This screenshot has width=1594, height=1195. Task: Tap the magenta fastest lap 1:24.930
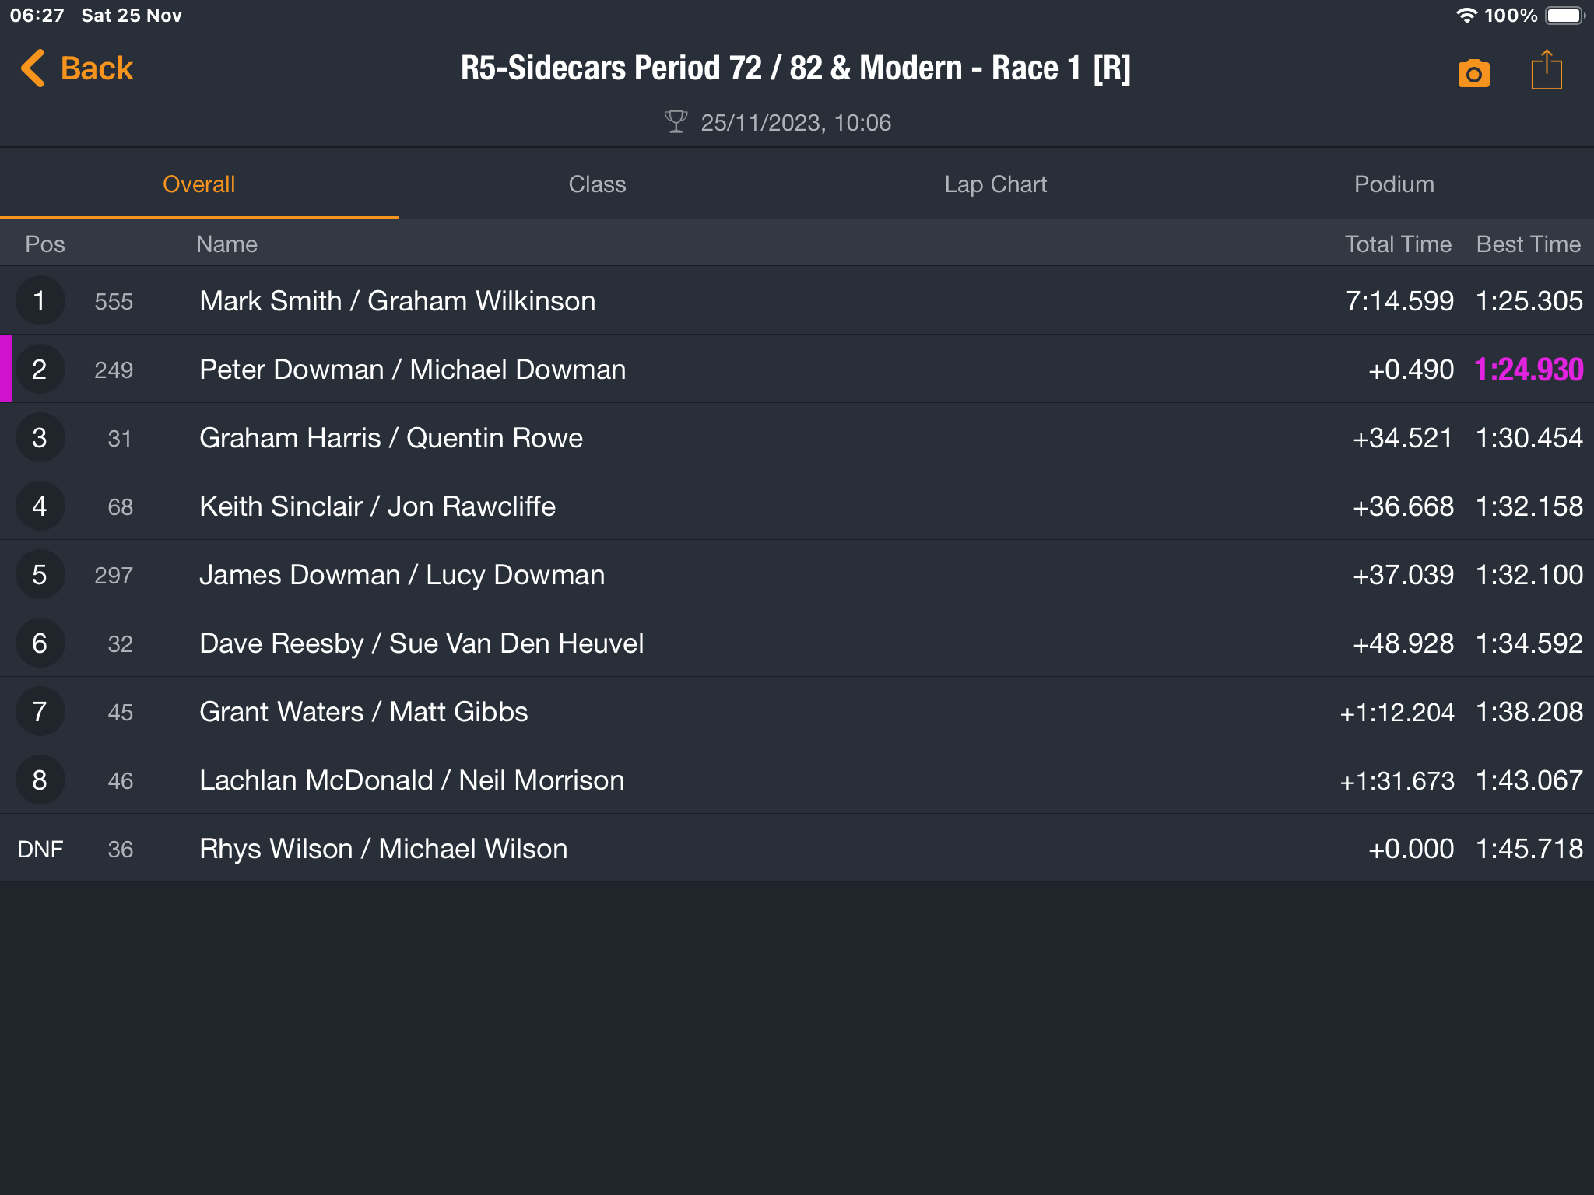(1529, 370)
